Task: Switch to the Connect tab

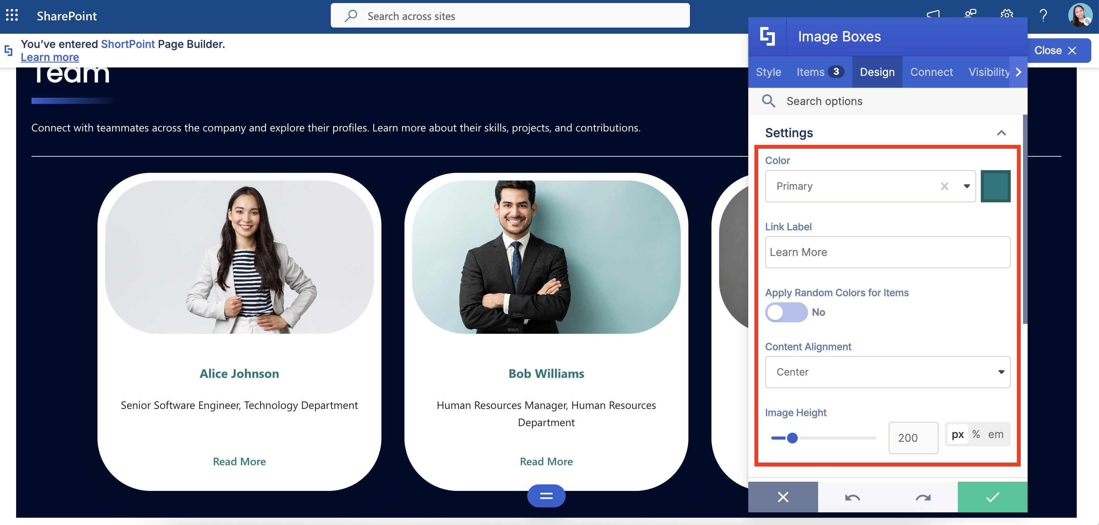Action: click(x=931, y=72)
